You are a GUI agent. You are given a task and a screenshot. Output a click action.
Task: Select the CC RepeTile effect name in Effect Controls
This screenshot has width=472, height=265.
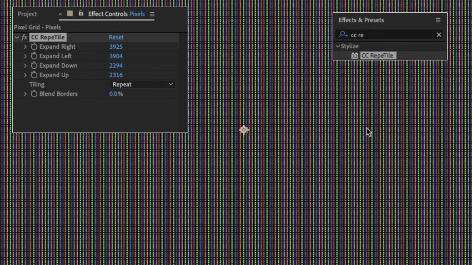coord(48,37)
